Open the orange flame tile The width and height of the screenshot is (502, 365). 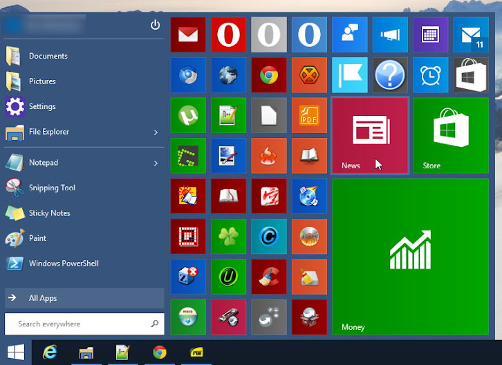click(x=268, y=155)
